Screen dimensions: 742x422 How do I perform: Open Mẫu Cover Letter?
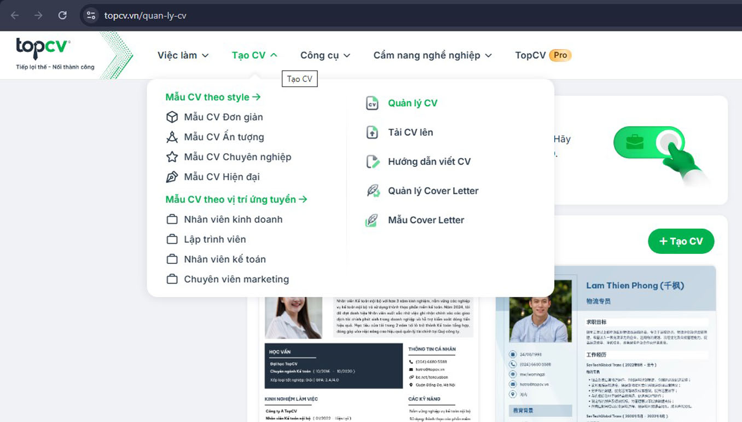[426, 220]
